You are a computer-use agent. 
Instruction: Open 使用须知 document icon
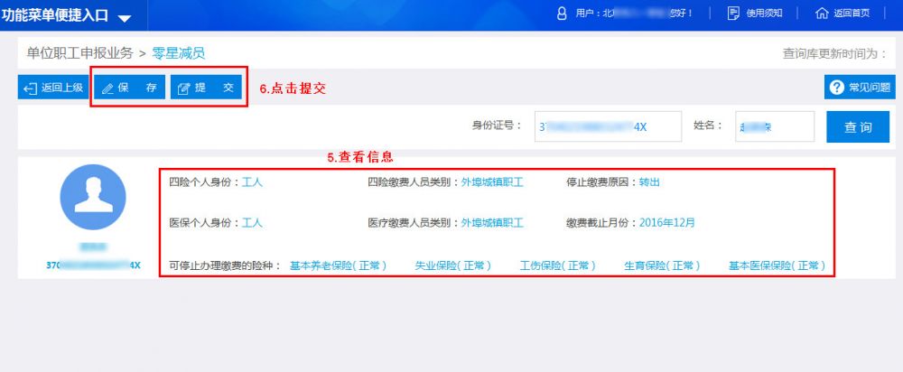(x=733, y=13)
